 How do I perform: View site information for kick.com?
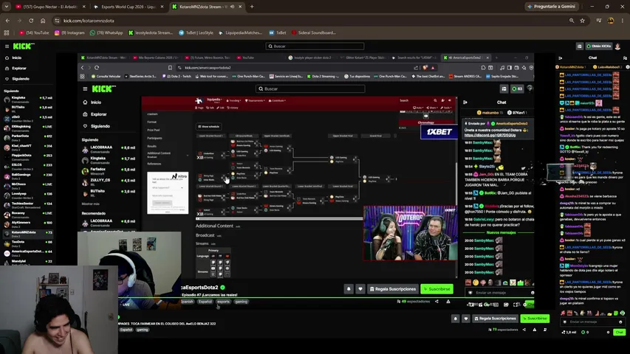pos(57,21)
